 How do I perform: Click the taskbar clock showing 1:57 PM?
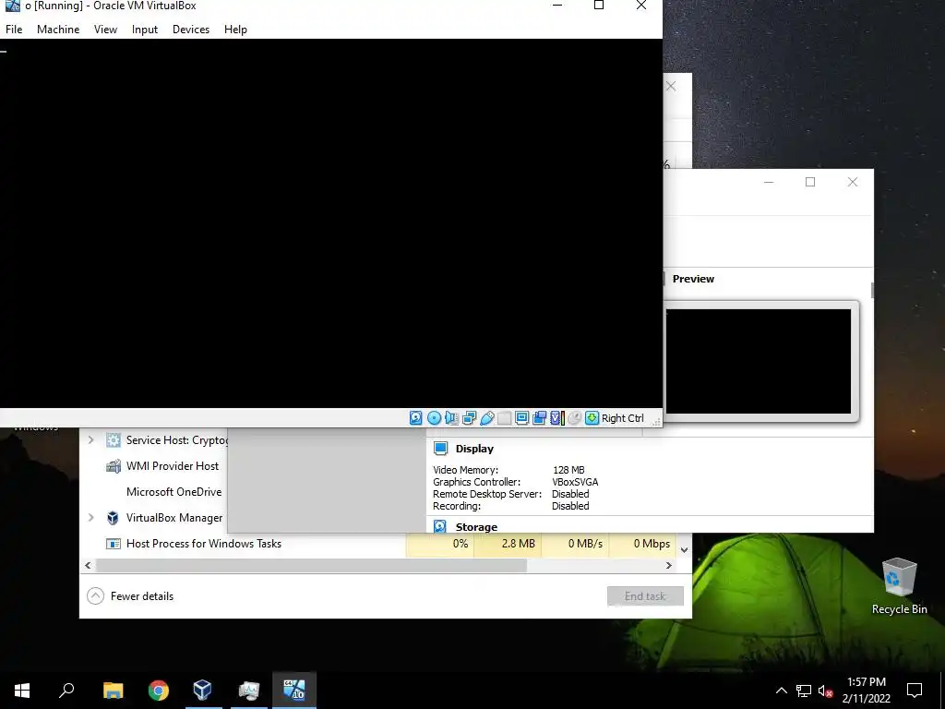pyautogui.click(x=866, y=691)
